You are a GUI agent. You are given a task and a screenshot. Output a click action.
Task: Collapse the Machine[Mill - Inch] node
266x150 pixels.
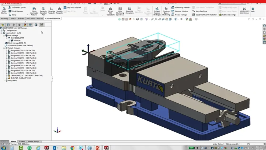1,33
